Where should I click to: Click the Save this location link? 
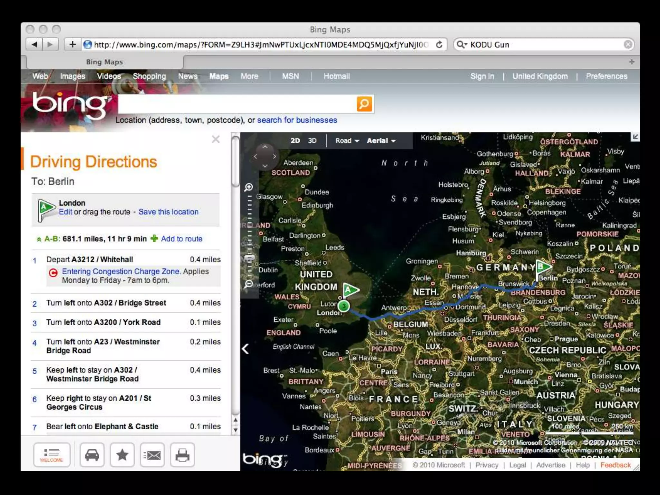[168, 212]
